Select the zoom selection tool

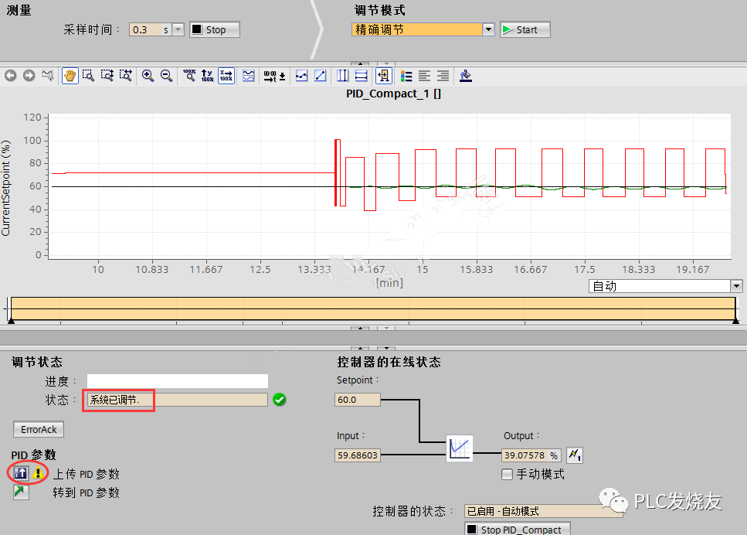point(88,75)
